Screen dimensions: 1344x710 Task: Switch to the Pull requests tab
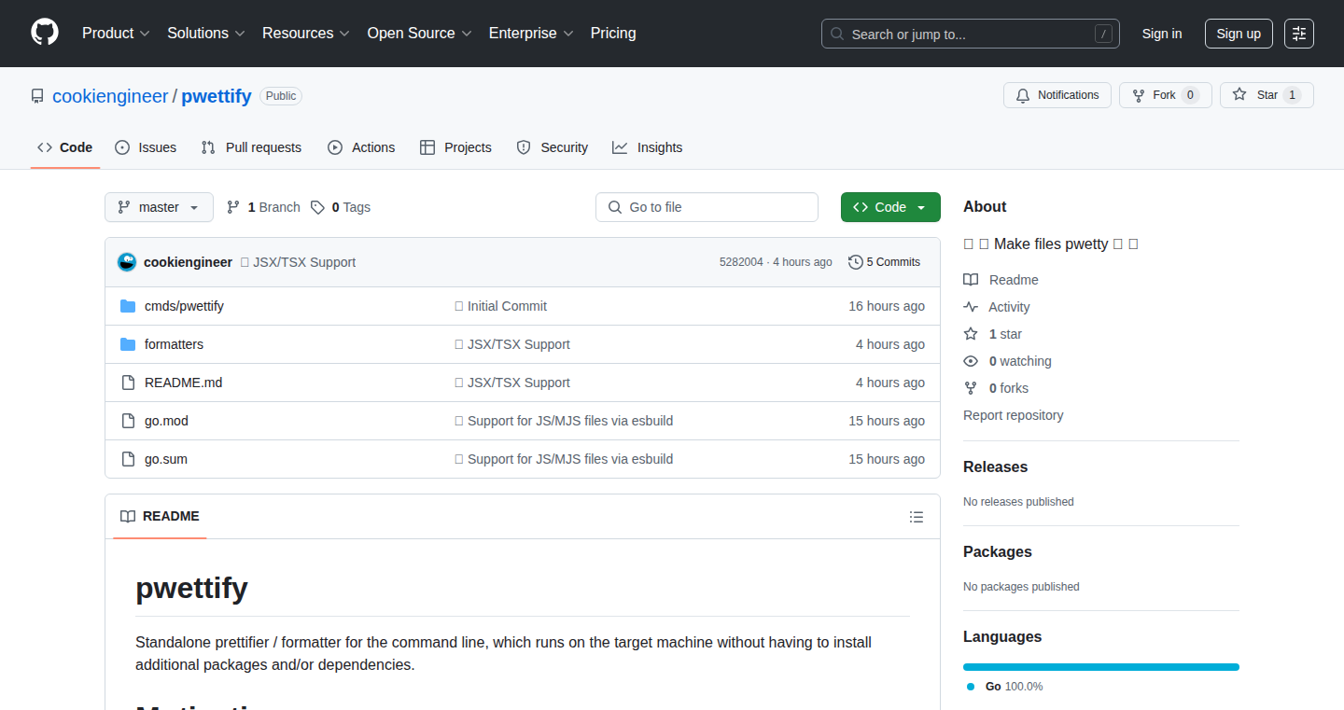pos(251,147)
